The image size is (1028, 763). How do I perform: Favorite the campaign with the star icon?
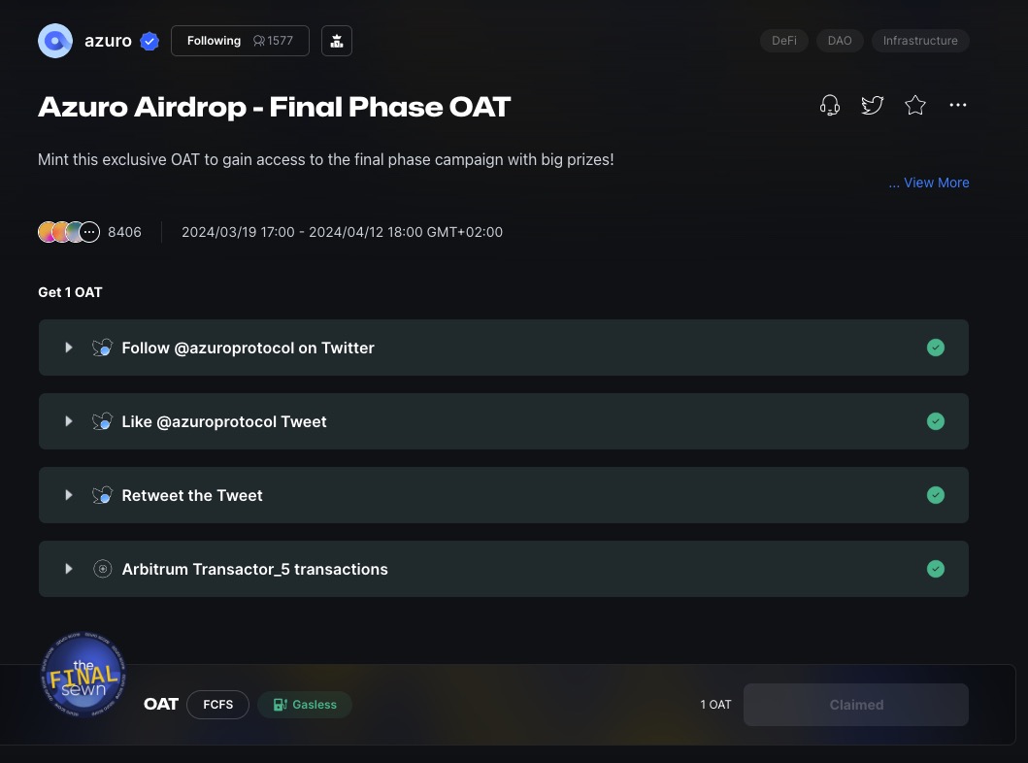pos(914,105)
